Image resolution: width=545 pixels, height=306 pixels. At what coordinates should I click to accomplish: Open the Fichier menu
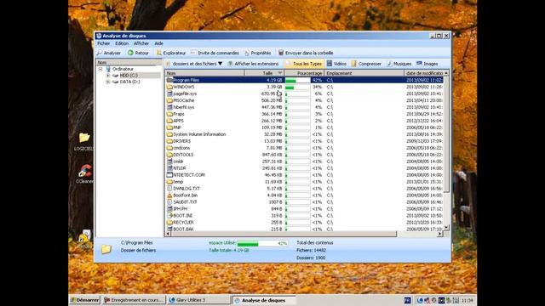coord(103,43)
